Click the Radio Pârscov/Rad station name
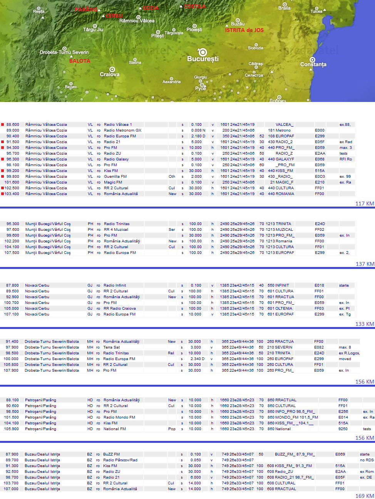Viewport: 375px width, 499px height. coord(120,460)
